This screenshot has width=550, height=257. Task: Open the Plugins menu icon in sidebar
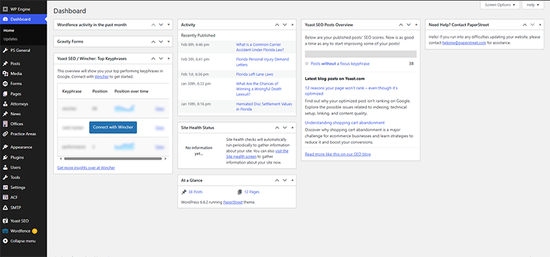[x=5, y=157]
